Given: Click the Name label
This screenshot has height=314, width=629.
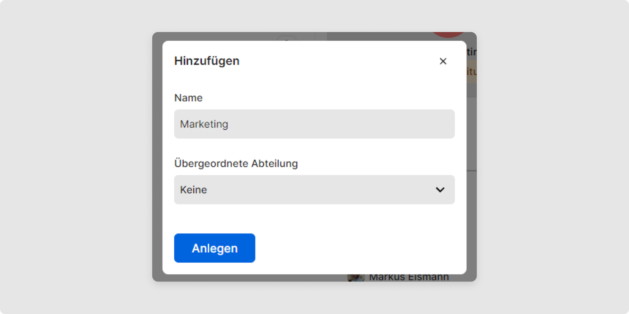Looking at the screenshot, I should tap(188, 98).
